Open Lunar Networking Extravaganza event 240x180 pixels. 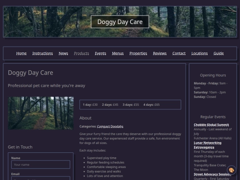208,145
